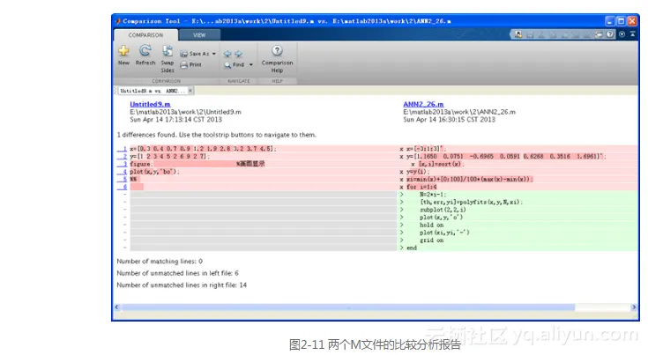This screenshot has width=648, height=355.
Task: Go to next difference arrow
Action: click(x=238, y=54)
